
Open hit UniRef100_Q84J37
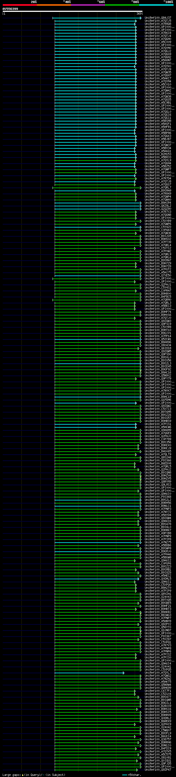point(158,18)
